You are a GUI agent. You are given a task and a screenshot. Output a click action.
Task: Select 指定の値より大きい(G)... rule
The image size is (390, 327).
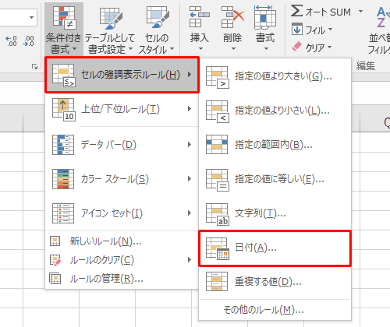(x=275, y=76)
